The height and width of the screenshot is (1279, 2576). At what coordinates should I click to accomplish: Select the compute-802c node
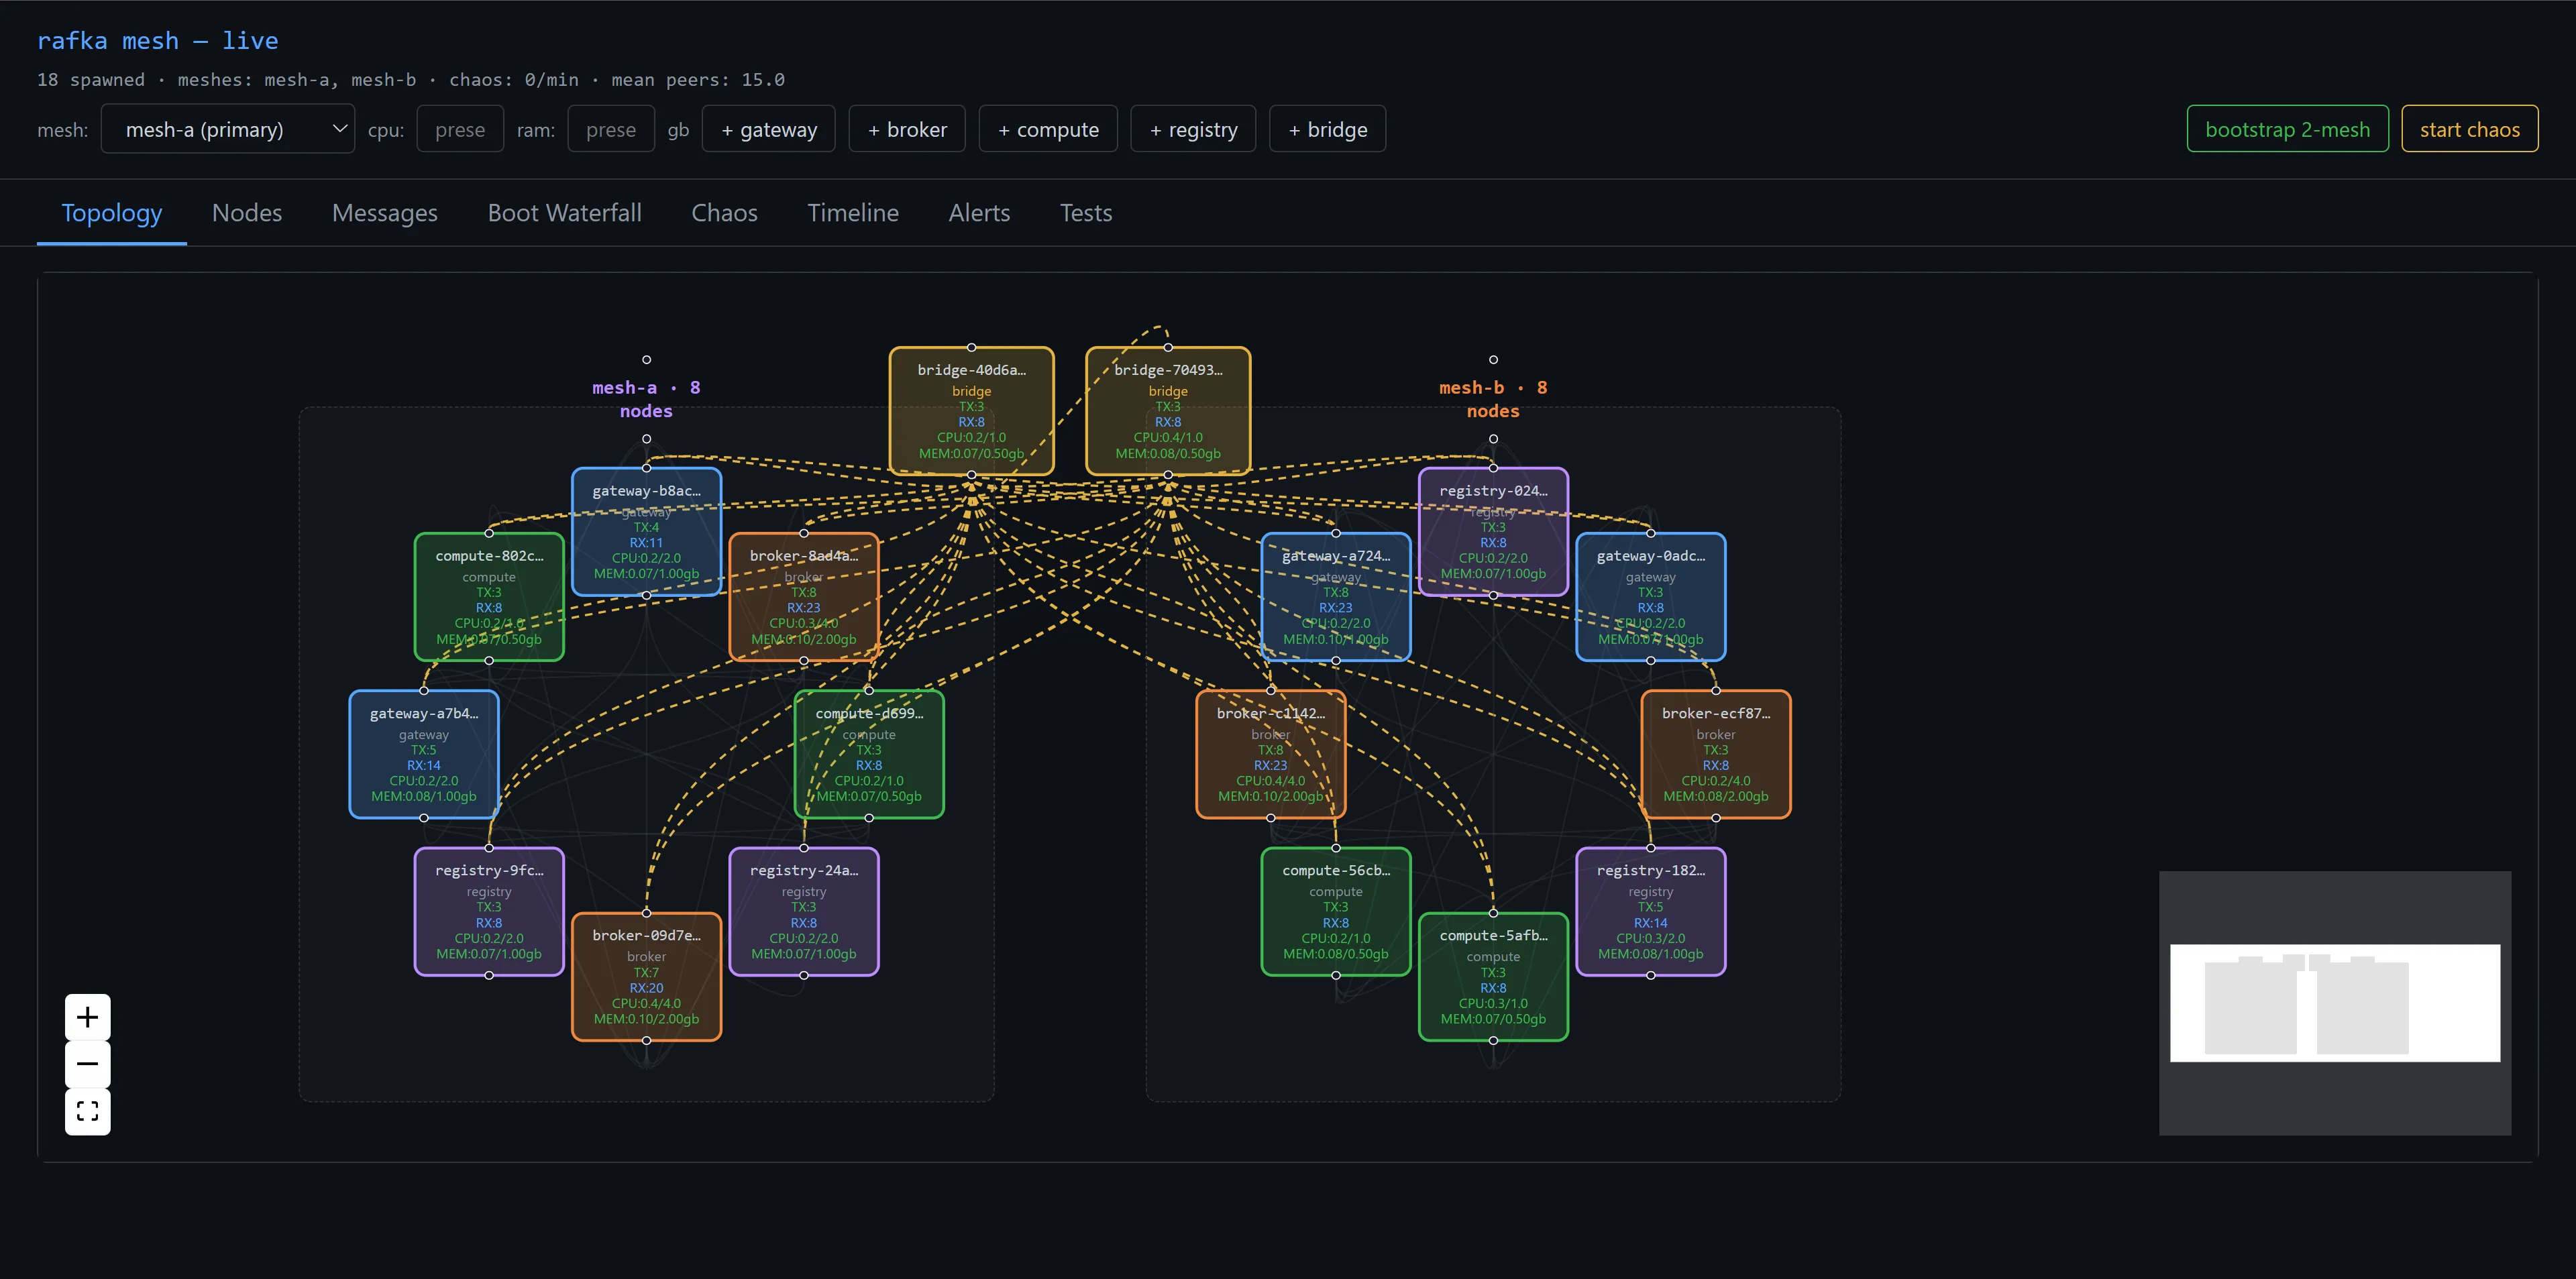pyautogui.click(x=489, y=597)
